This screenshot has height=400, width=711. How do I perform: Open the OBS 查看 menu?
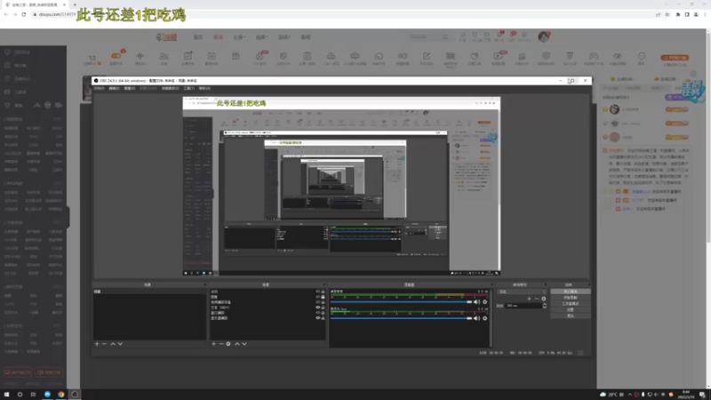pos(130,88)
